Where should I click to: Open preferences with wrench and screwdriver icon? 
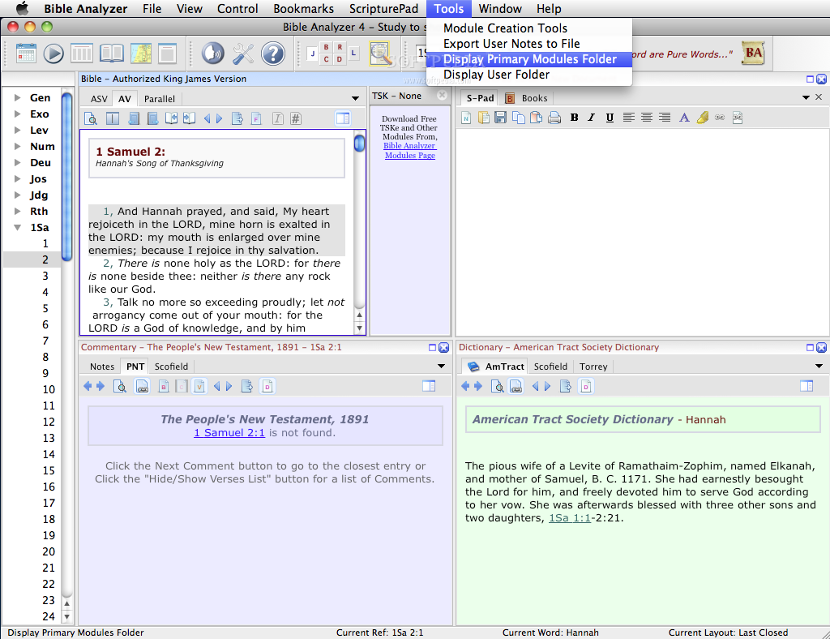click(243, 54)
